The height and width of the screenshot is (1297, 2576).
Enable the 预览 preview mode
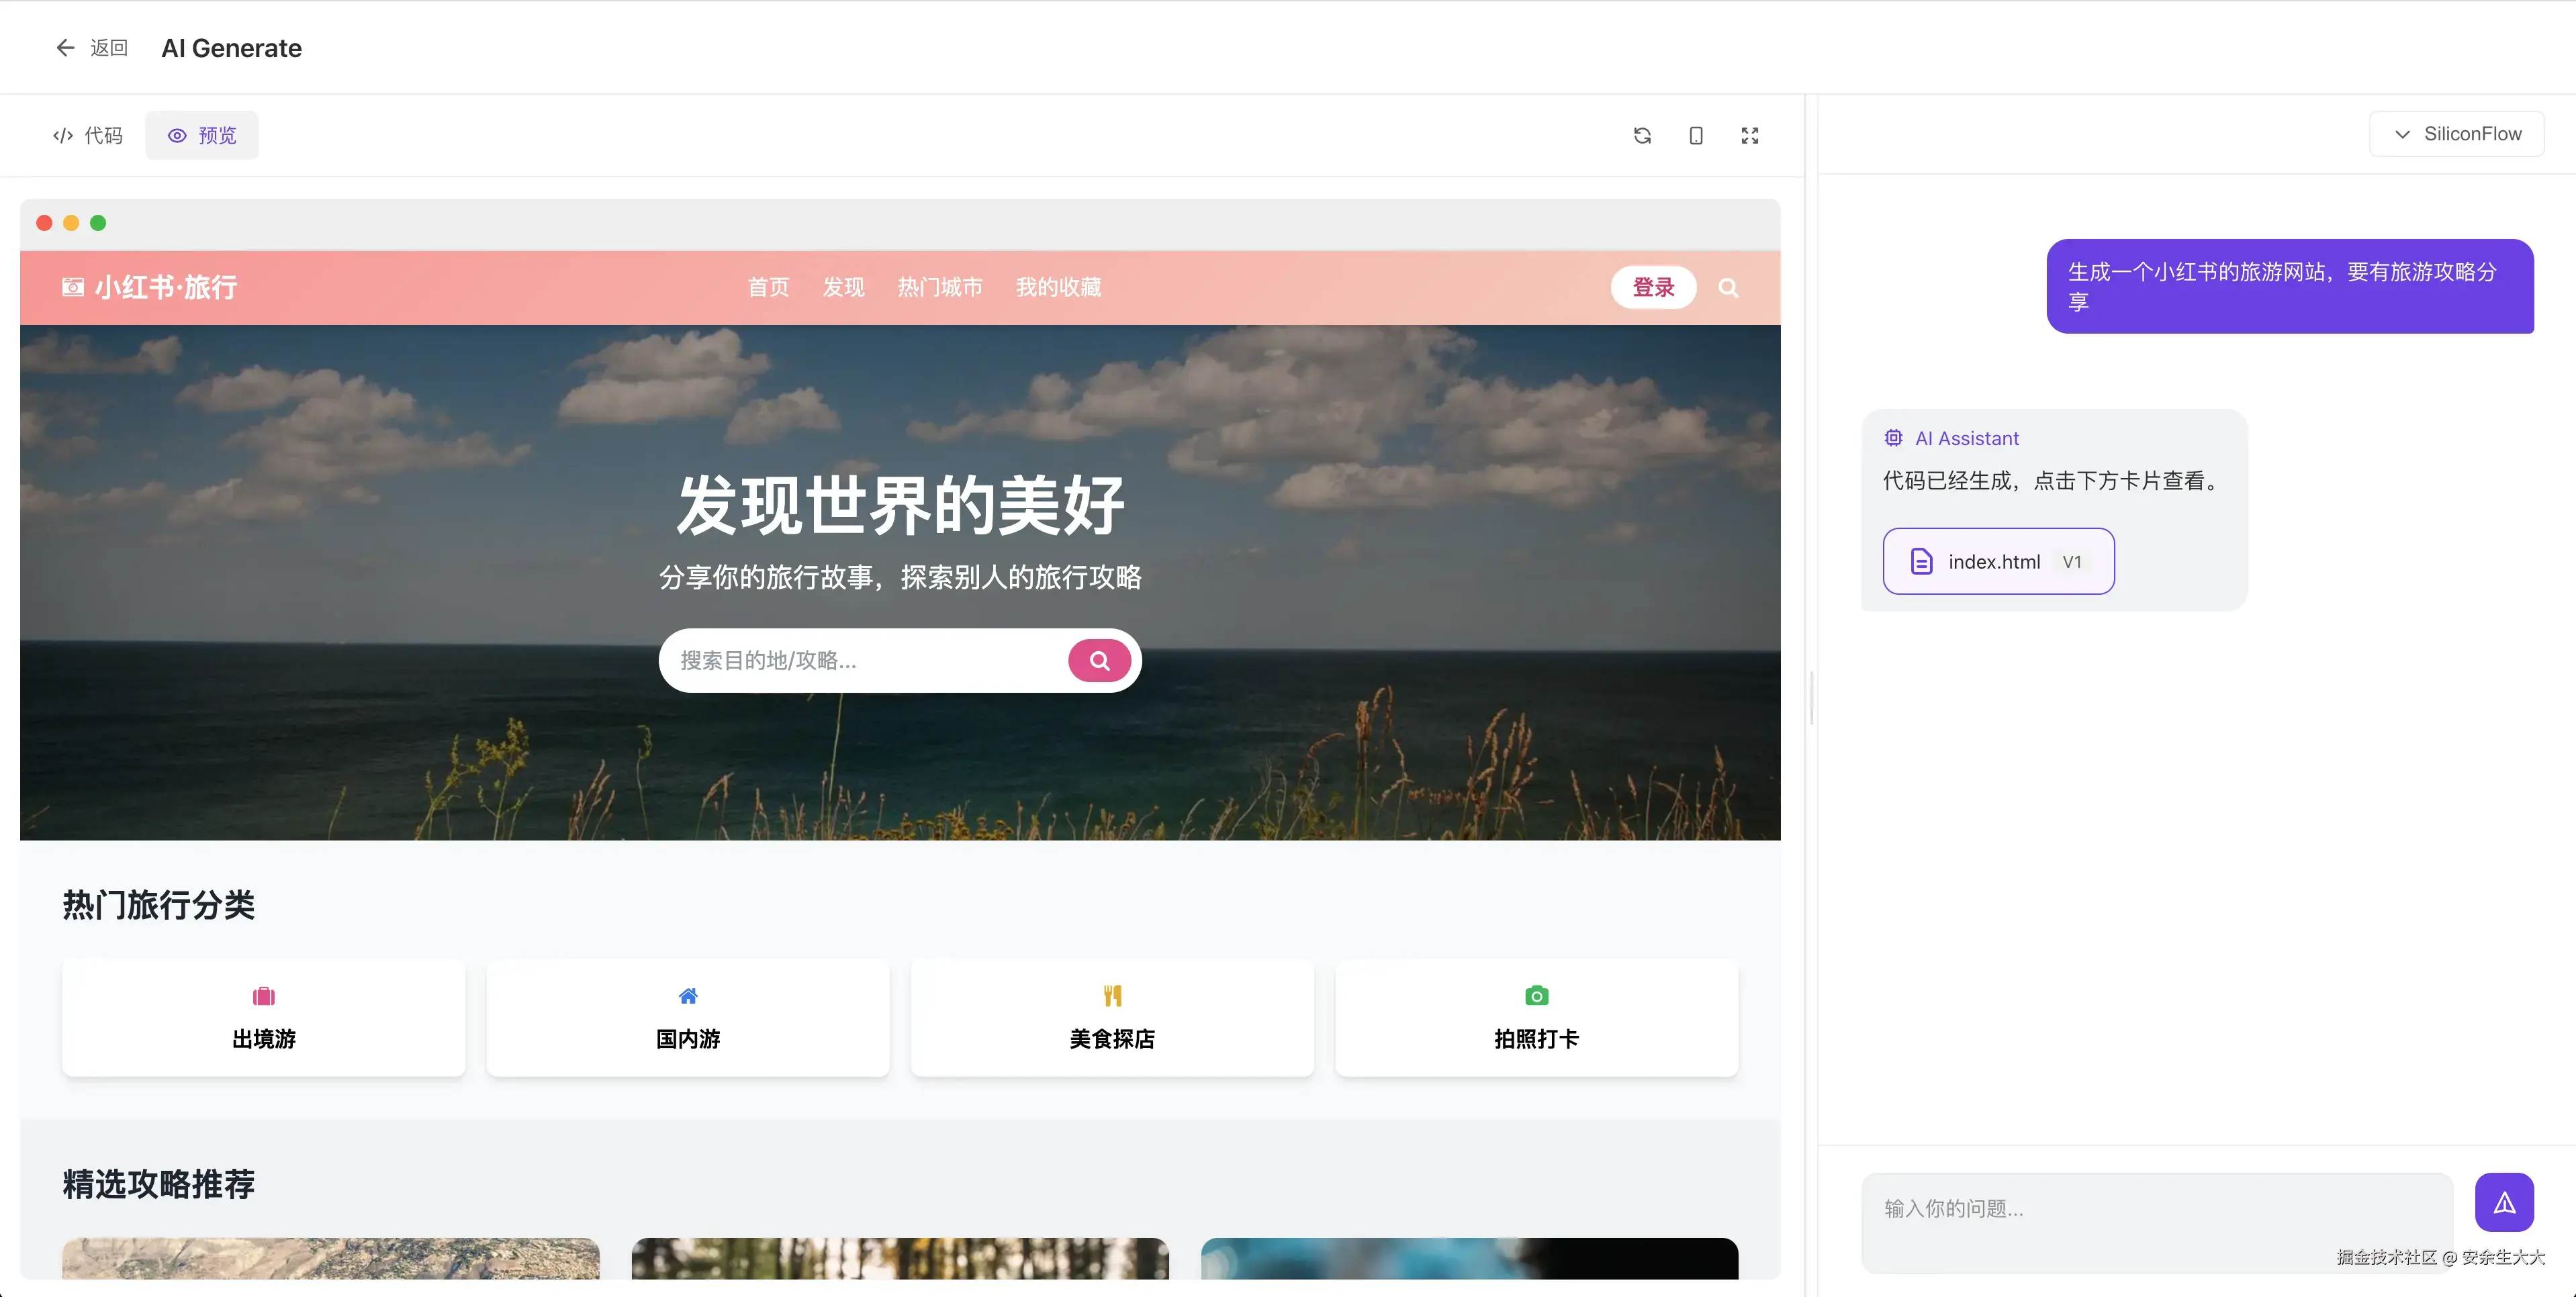pos(201,135)
